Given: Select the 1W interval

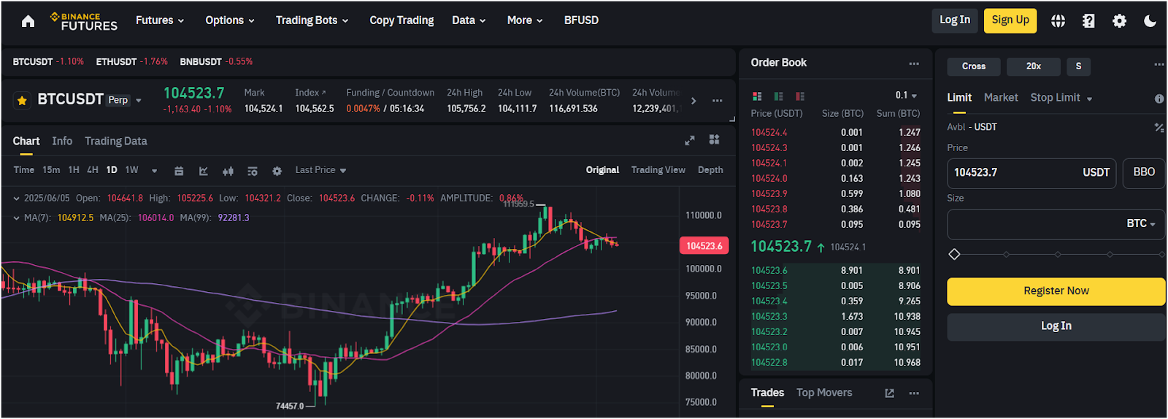Looking at the screenshot, I should 131,170.
